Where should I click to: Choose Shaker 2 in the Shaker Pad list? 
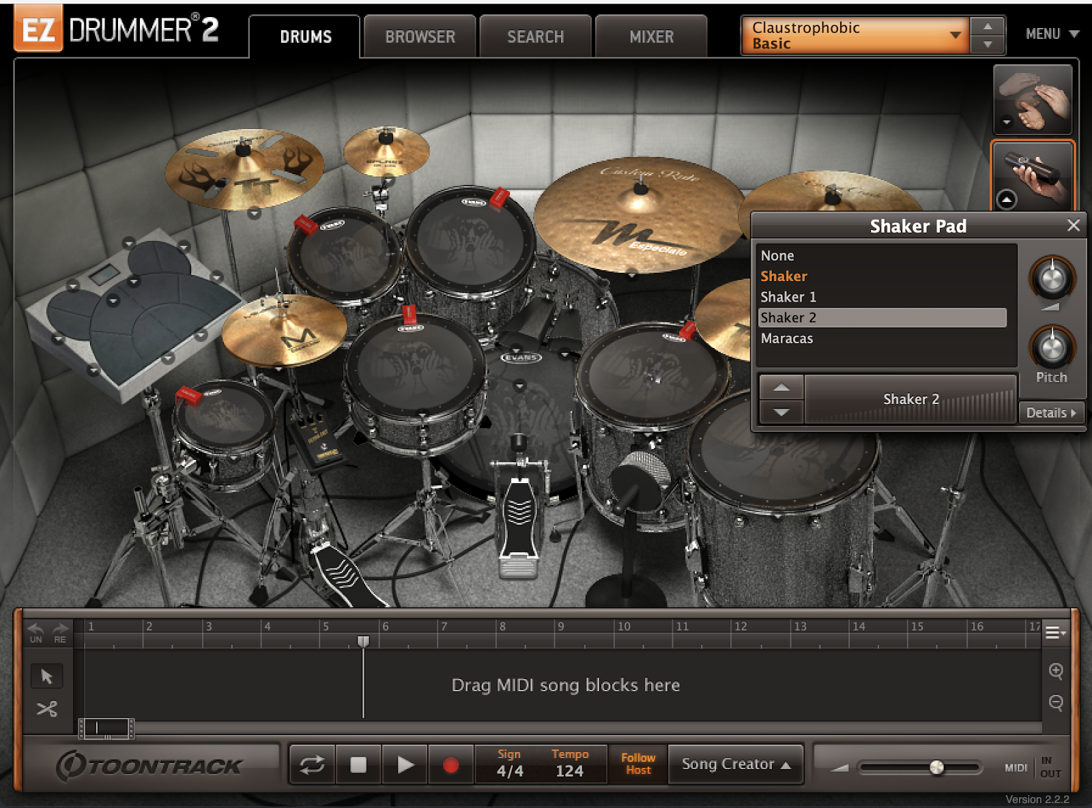tap(883, 317)
